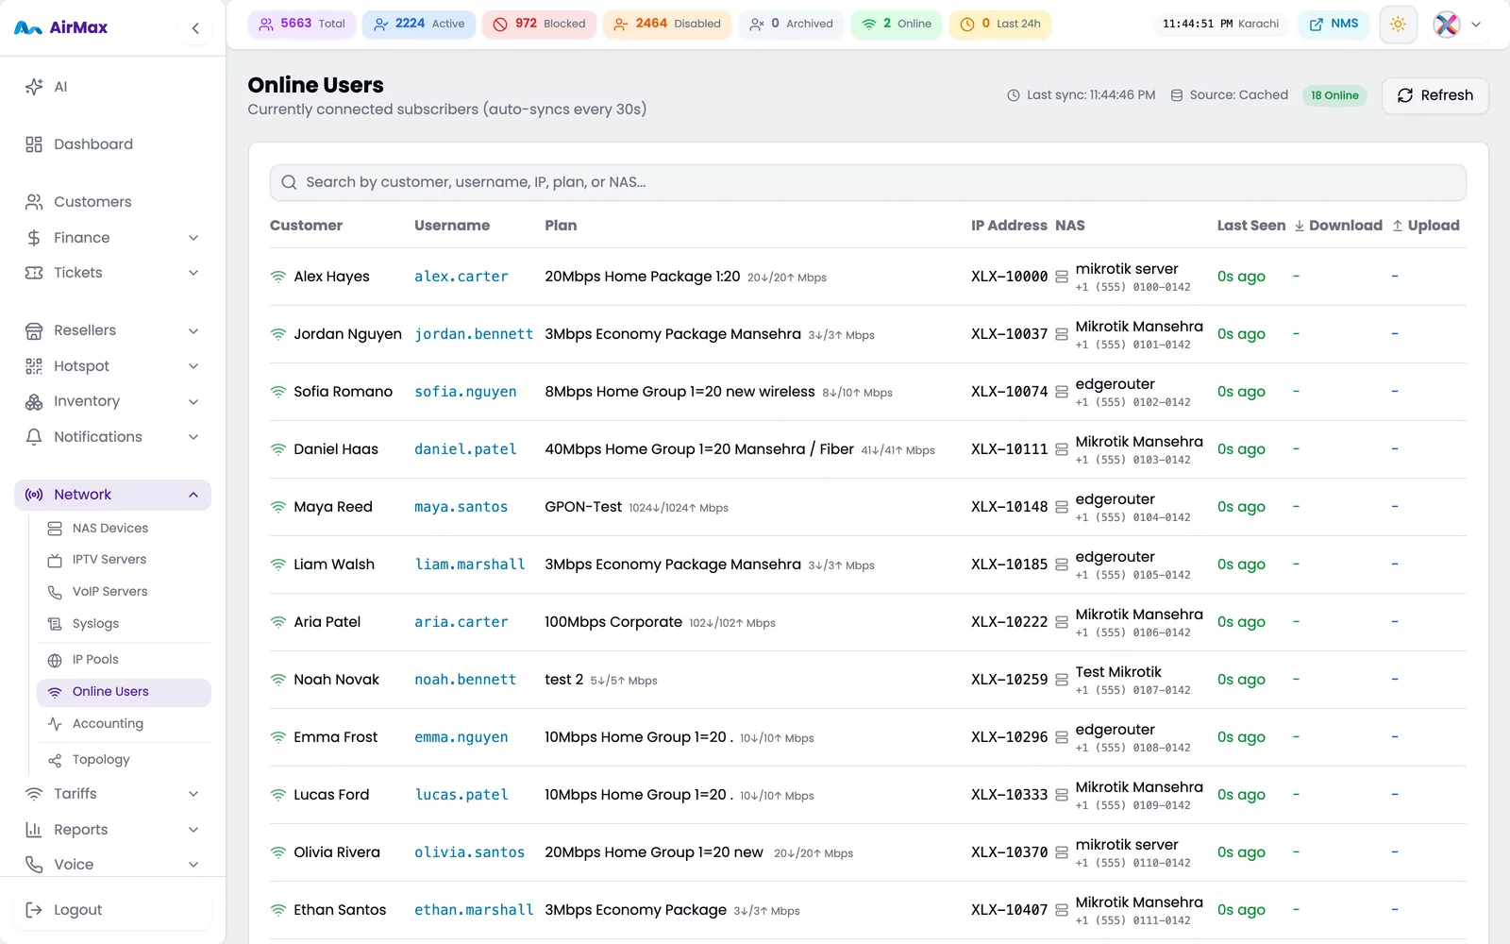
Task: Expand the Resellers menu
Action: point(112,330)
